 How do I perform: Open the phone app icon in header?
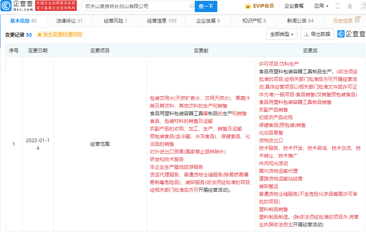(x=338, y=6)
